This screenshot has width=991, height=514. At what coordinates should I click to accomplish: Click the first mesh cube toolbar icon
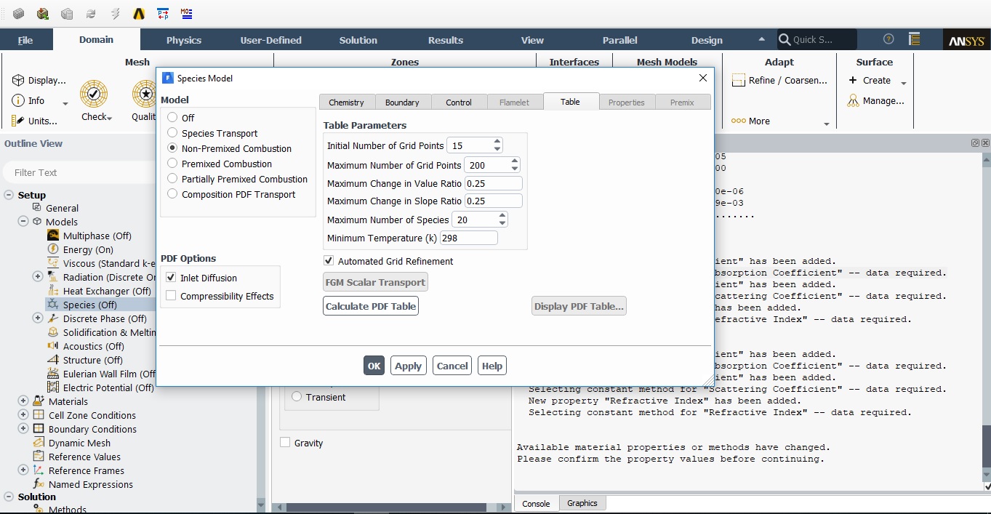[18, 13]
